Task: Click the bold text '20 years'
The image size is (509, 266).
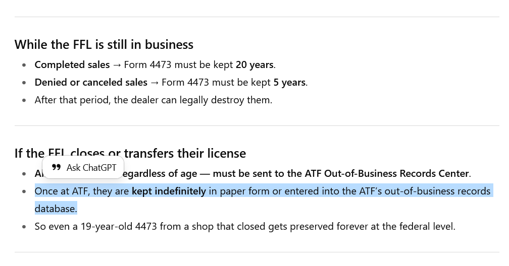Action: pos(254,65)
